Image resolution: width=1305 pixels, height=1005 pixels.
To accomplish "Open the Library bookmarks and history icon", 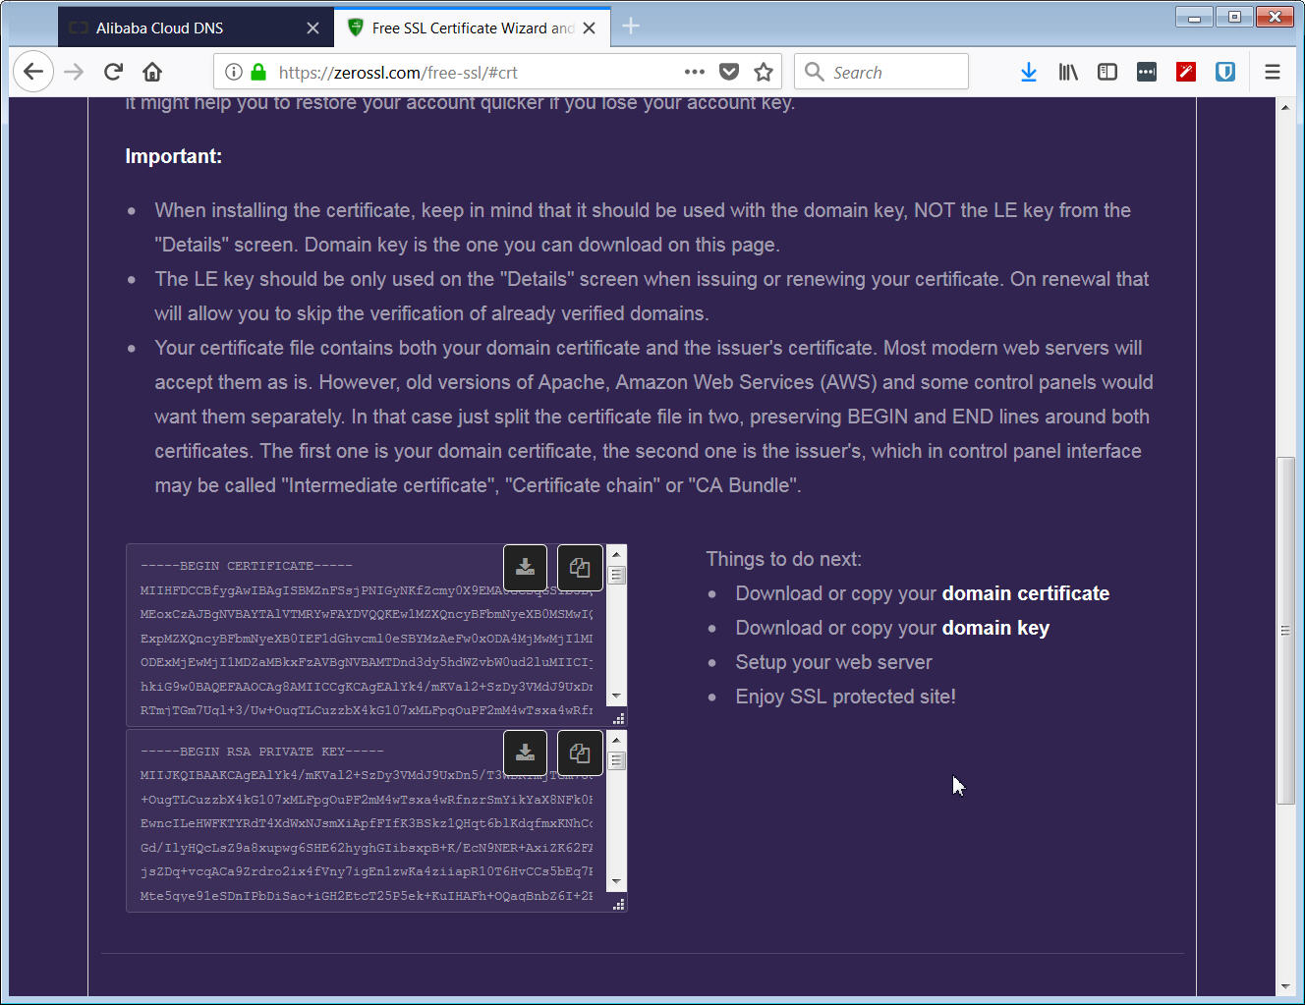I will (1068, 72).
